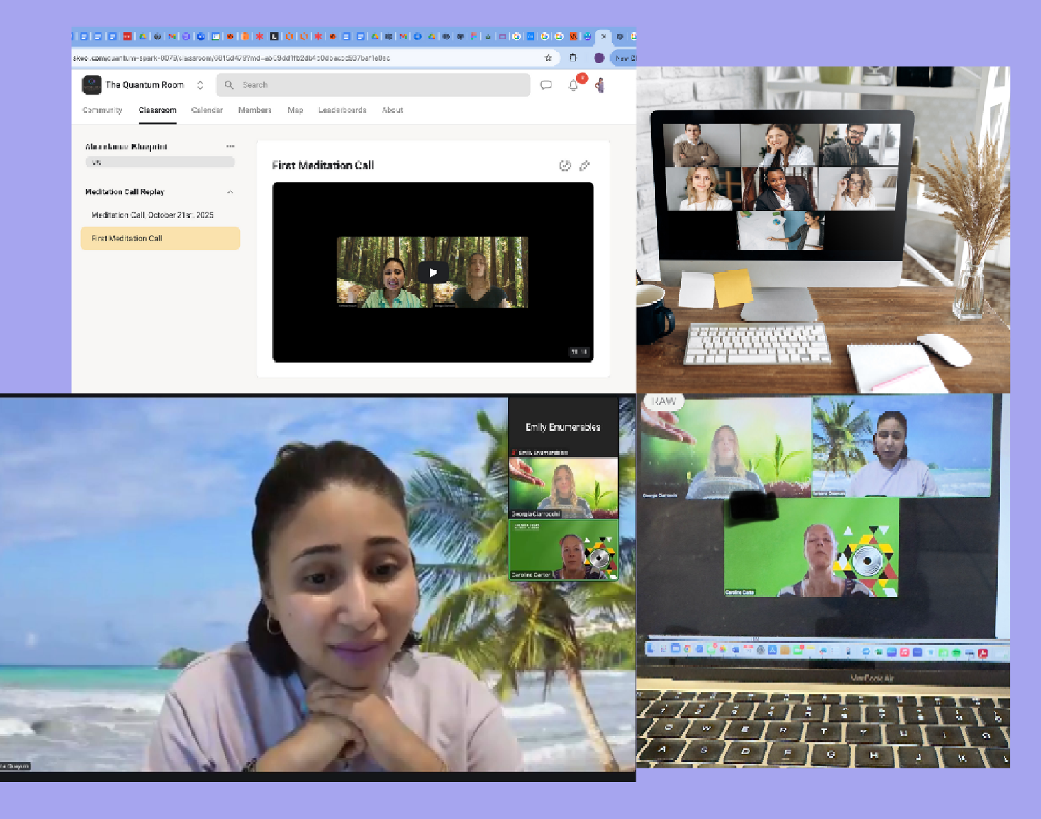This screenshot has width=1041, height=819.
Task: Switch to the Calendar tab
Action: coord(206,110)
